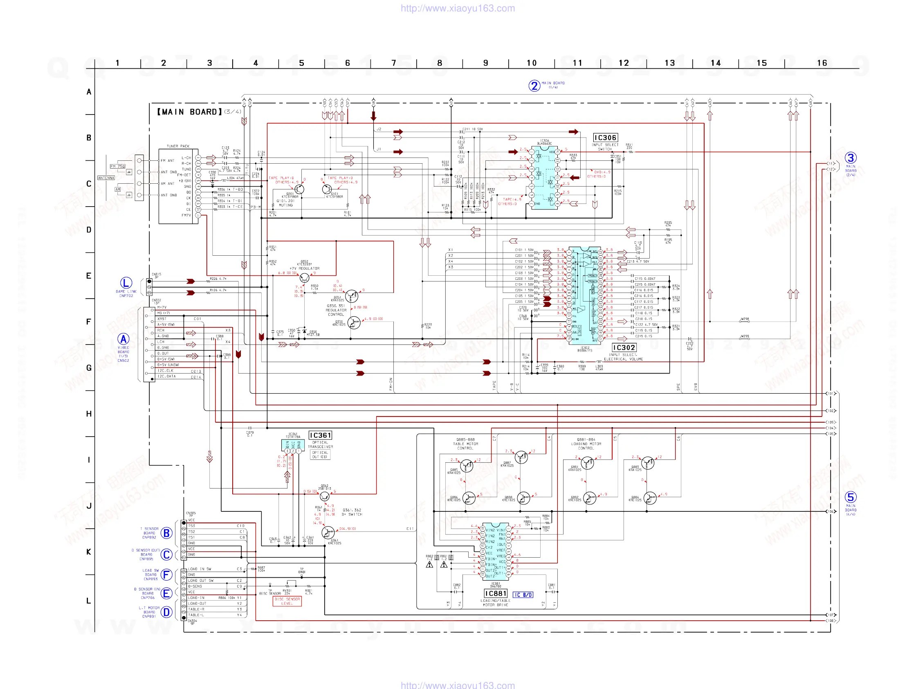The width and height of the screenshot is (916, 689).
Task: Click the blue IC B/D box
Action: pyautogui.click(x=523, y=595)
